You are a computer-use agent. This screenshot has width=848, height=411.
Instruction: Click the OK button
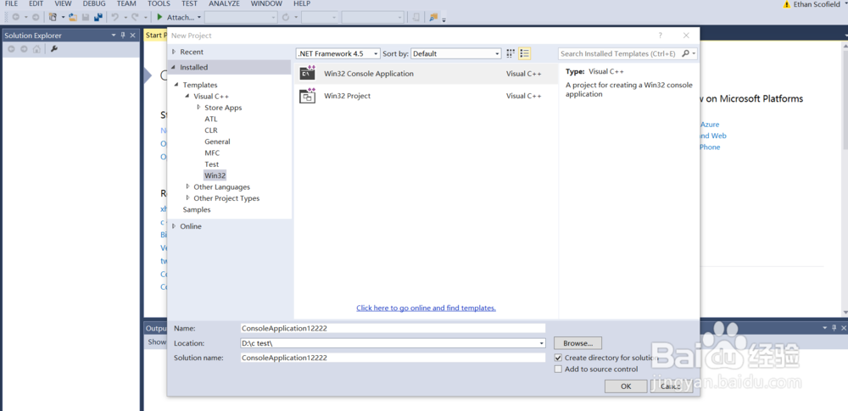pyautogui.click(x=626, y=386)
